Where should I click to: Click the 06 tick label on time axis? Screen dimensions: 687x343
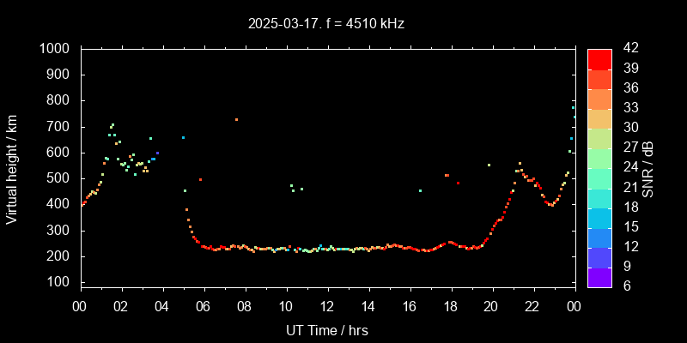[204, 306]
